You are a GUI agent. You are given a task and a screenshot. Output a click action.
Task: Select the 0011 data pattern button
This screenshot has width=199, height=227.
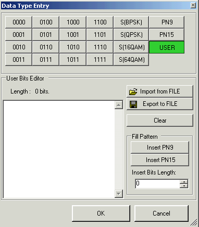coord(19,60)
